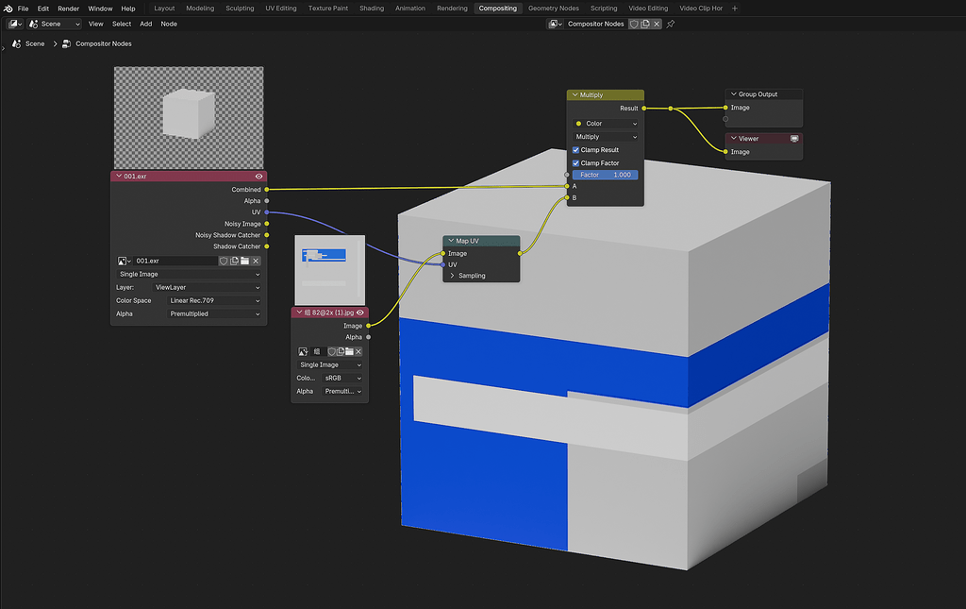Toggle fake user shield for Compositor Nodes

point(634,24)
